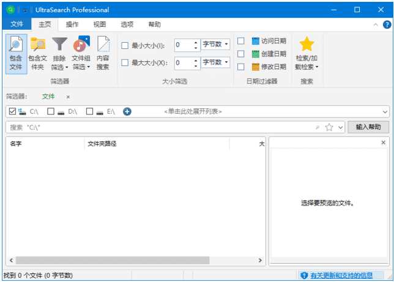Switch to the 选项 ribbon tab
The height and width of the screenshot is (282, 394).
click(x=127, y=24)
